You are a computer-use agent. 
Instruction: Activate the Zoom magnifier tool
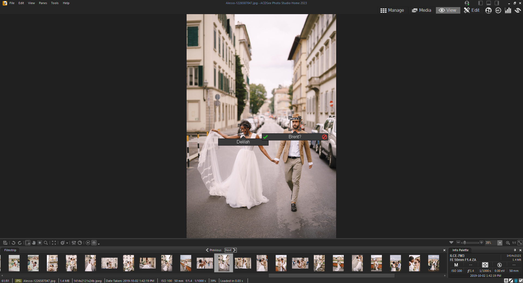46,243
